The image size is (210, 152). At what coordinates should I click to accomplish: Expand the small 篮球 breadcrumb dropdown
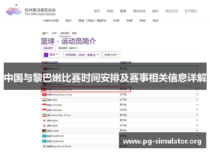pyautogui.click(x=45, y=33)
